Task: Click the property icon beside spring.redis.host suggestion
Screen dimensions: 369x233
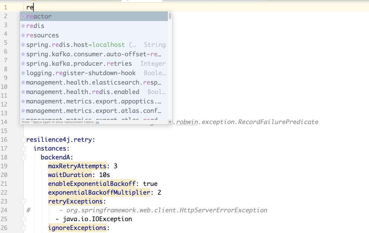Action: coord(23,44)
